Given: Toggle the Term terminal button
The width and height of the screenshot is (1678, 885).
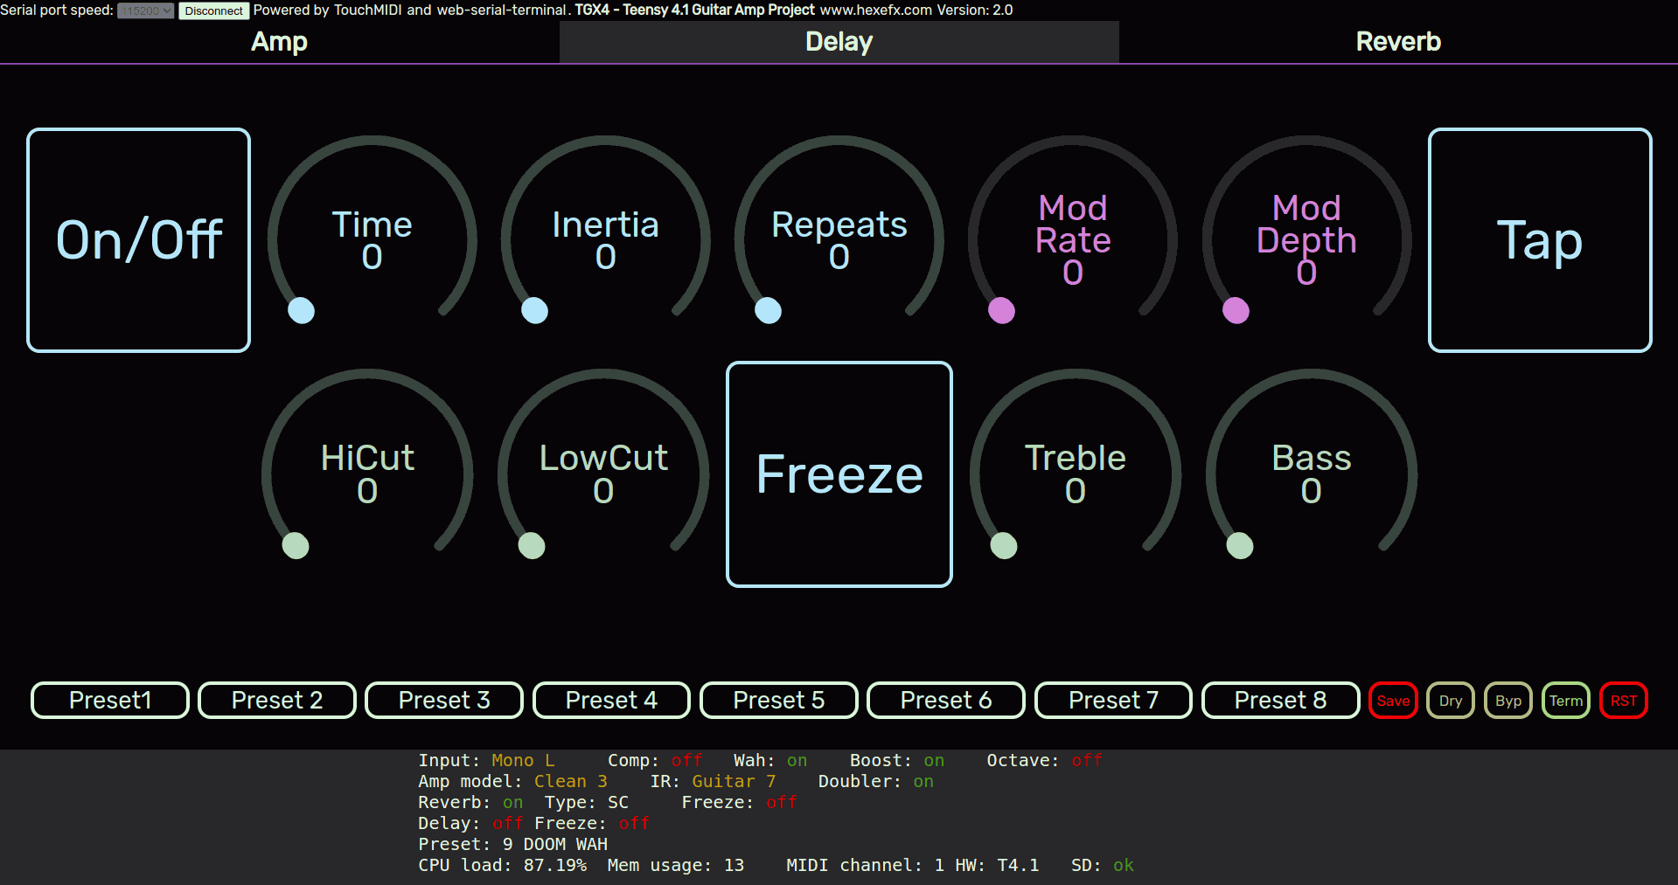Looking at the screenshot, I should click(1566, 701).
